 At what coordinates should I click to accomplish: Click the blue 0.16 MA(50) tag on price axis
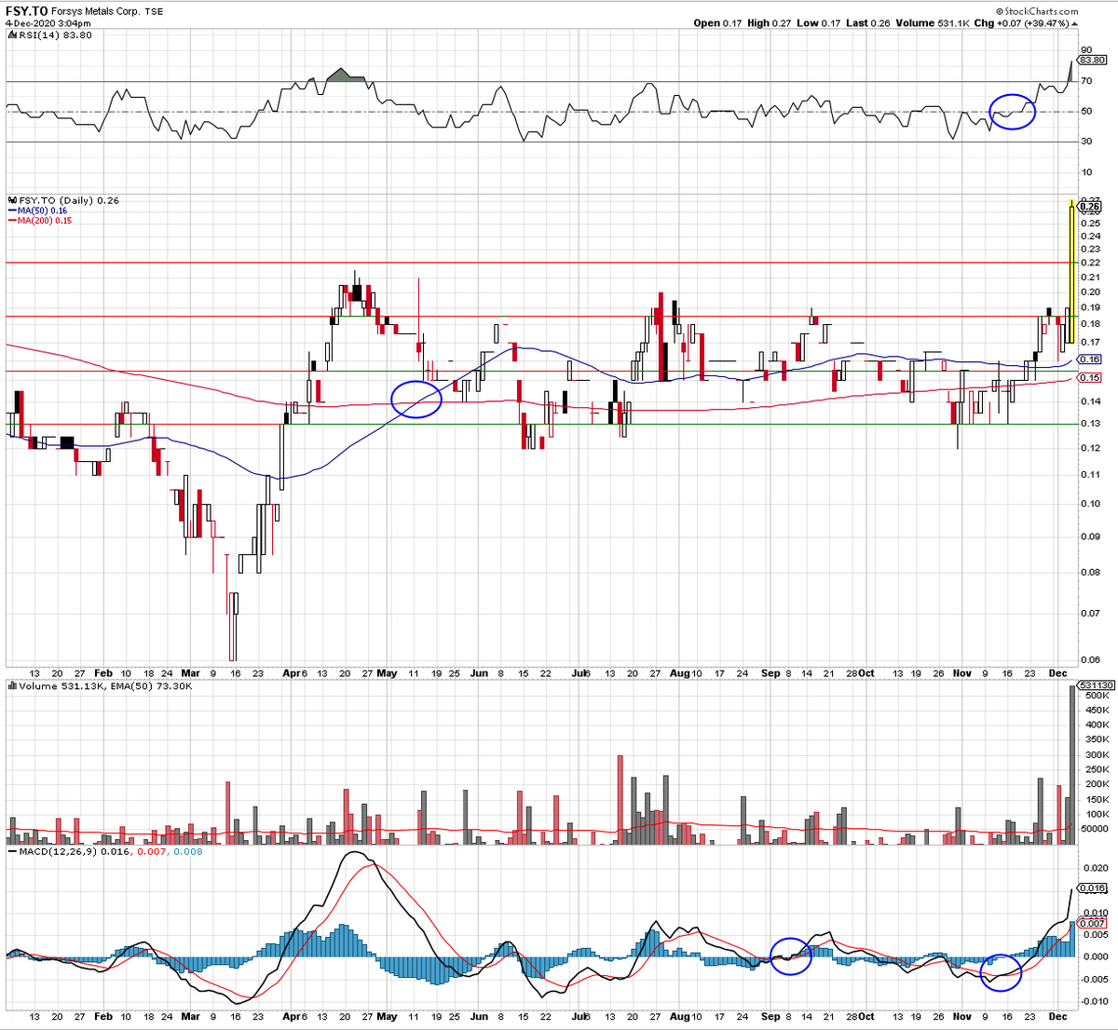point(1089,359)
